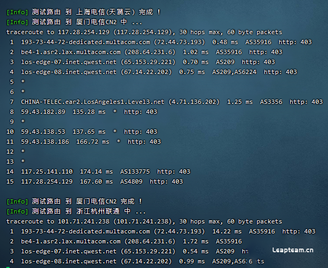Select the latency value '1.72 ms'

click(196, 241)
